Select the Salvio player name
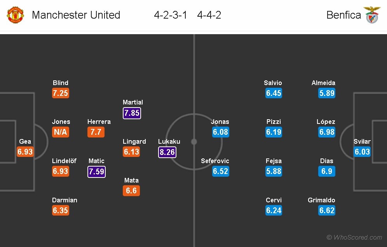Image resolution: width=387 pixels, height=247 pixels. (x=273, y=83)
